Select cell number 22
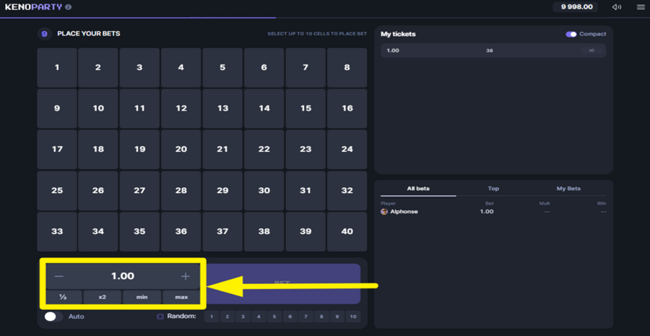 [x=264, y=150]
